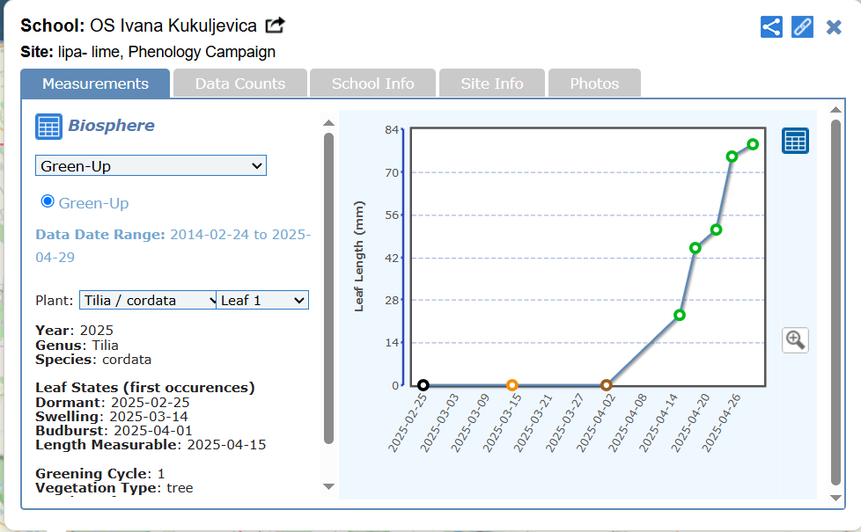Open the Green-Up protocol dropdown
Screen dimensions: 861x532
[151, 165]
